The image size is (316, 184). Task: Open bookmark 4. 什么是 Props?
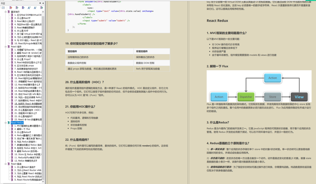coord(22,59)
